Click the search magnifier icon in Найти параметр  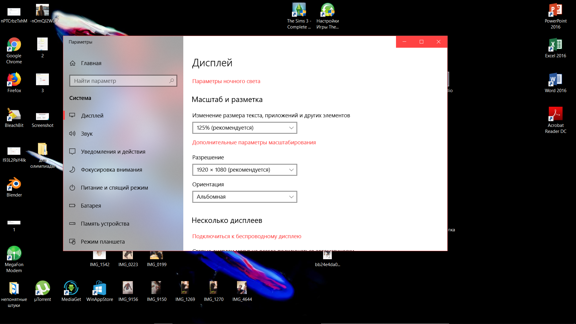pos(172,81)
